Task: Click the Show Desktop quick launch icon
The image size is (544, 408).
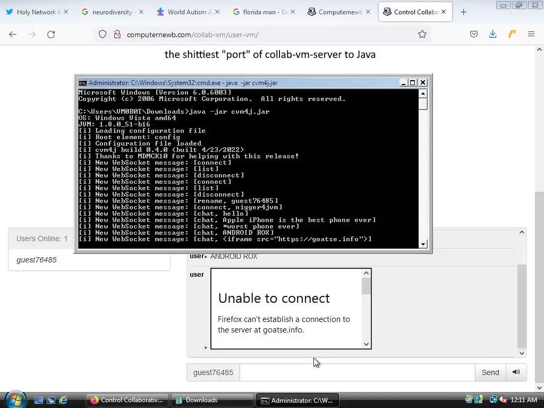Action: click(x=38, y=401)
